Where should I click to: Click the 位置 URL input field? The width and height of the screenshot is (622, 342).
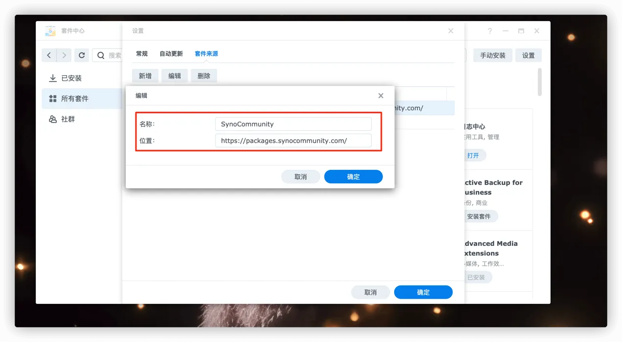[293, 141]
